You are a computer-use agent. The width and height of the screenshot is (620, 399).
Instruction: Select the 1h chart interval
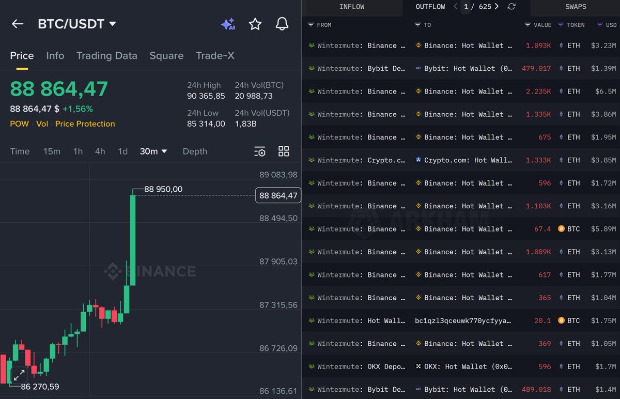[x=78, y=151]
